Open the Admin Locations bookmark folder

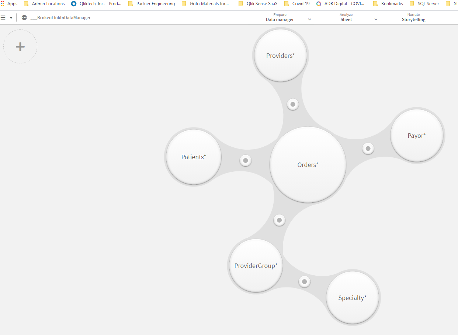(x=44, y=4)
